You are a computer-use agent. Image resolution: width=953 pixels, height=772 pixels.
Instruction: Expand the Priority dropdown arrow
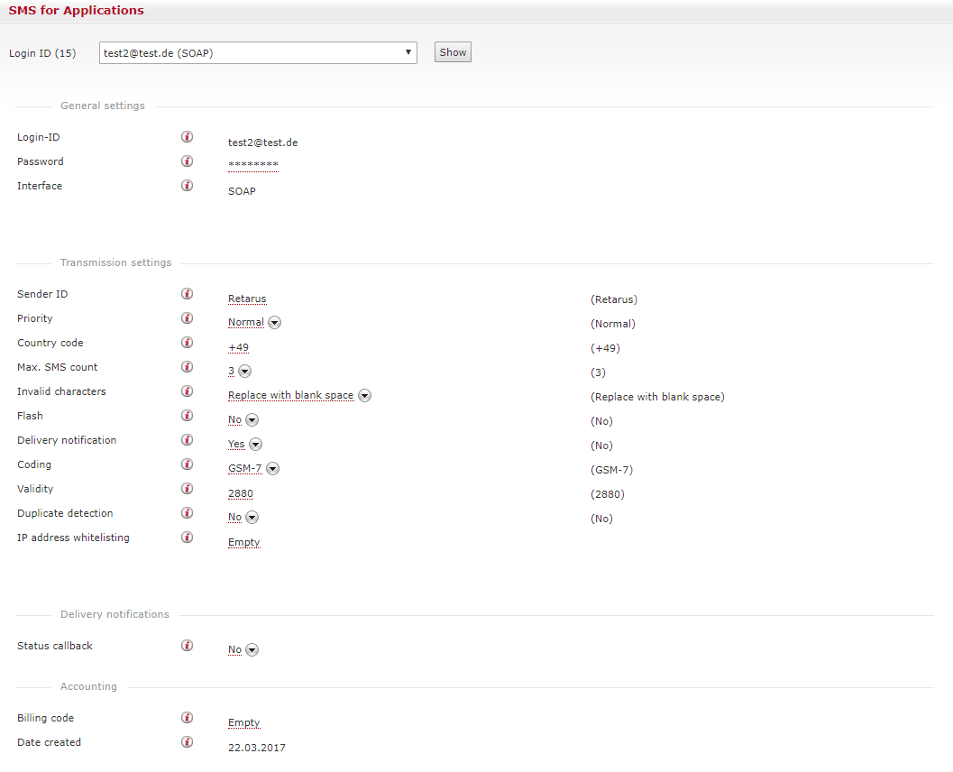(275, 323)
